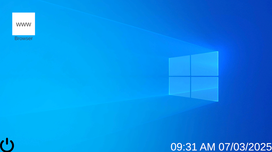272x152 pixels.
Task: Click the day "03" in the date
Action: click(239, 147)
